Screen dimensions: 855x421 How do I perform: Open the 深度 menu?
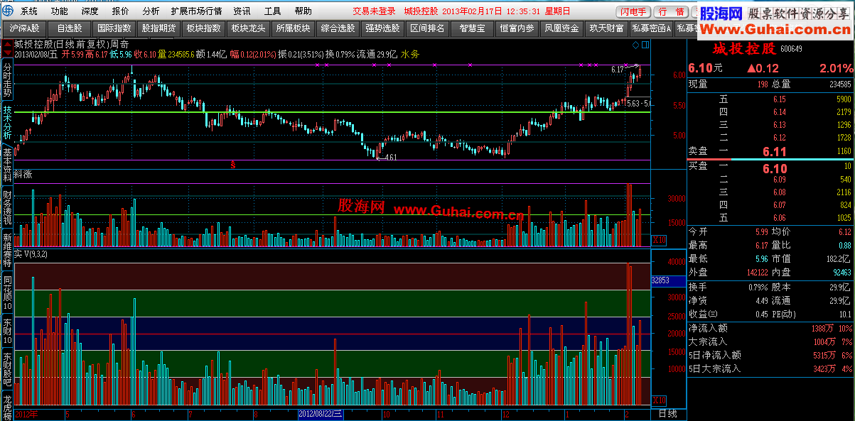click(x=90, y=11)
